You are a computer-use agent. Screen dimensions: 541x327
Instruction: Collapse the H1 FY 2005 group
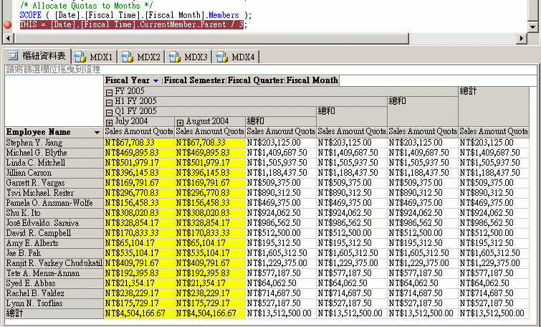[x=109, y=102]
